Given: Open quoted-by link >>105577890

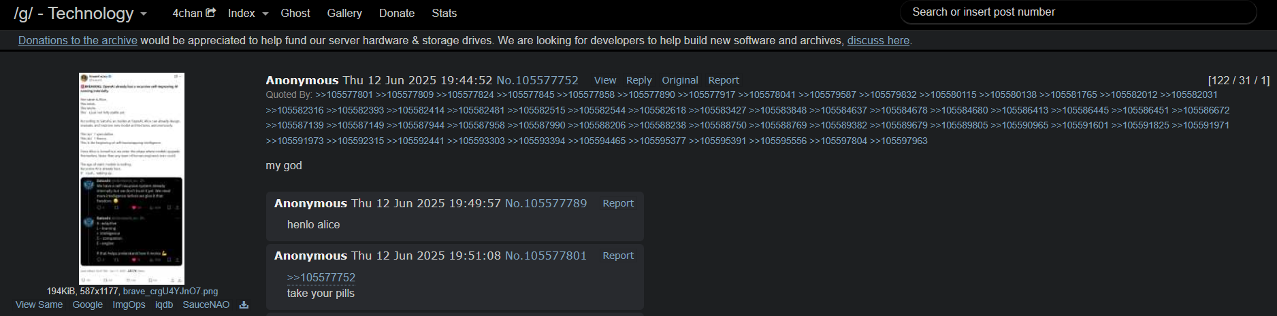Looking at the screenshot, I should click(x=646, y=94).
